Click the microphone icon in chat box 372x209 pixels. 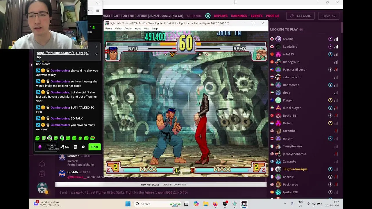pyautogui.click(x=40, y=147)
